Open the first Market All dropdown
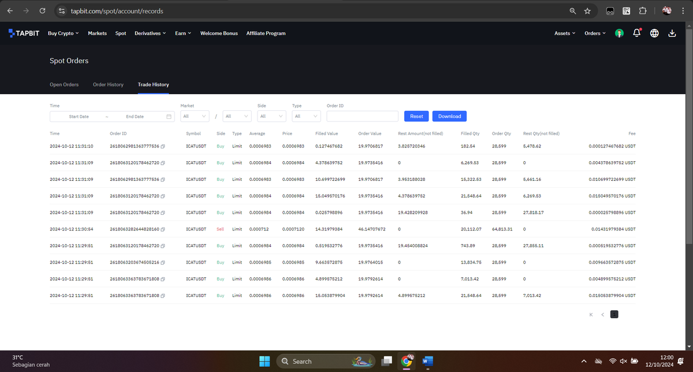Screen dimensions: 693x372 tap(195, 116)
